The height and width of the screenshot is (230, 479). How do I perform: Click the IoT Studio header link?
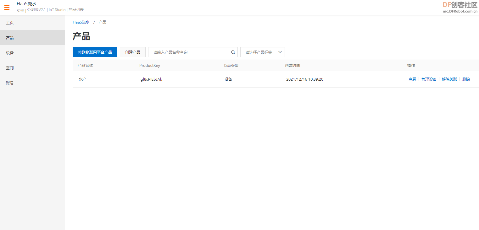point(57,10)
